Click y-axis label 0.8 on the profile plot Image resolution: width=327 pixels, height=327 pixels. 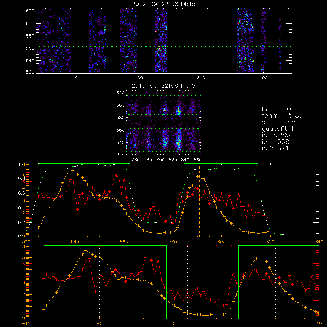pyautogui.click(x=21, y=178)
